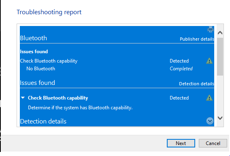Collapse the Check Bluetooth capability triangle
This screenshot has height=156, width=230.
click(x=23, y=98)
